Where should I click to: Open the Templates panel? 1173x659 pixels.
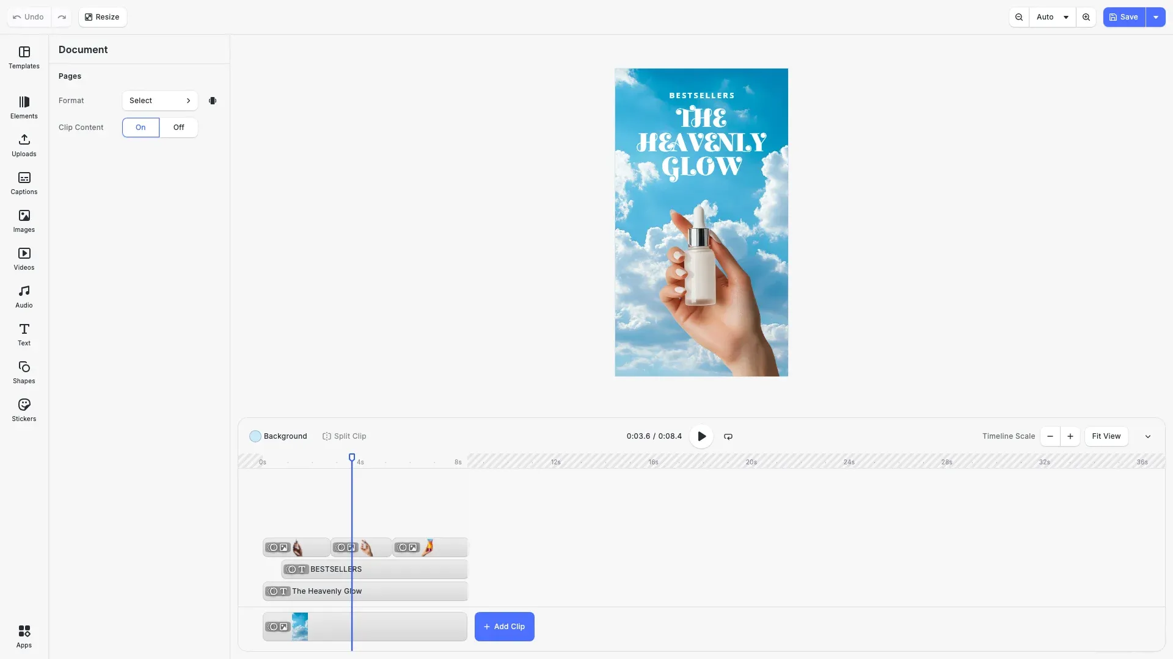click(x=24, y=57)
